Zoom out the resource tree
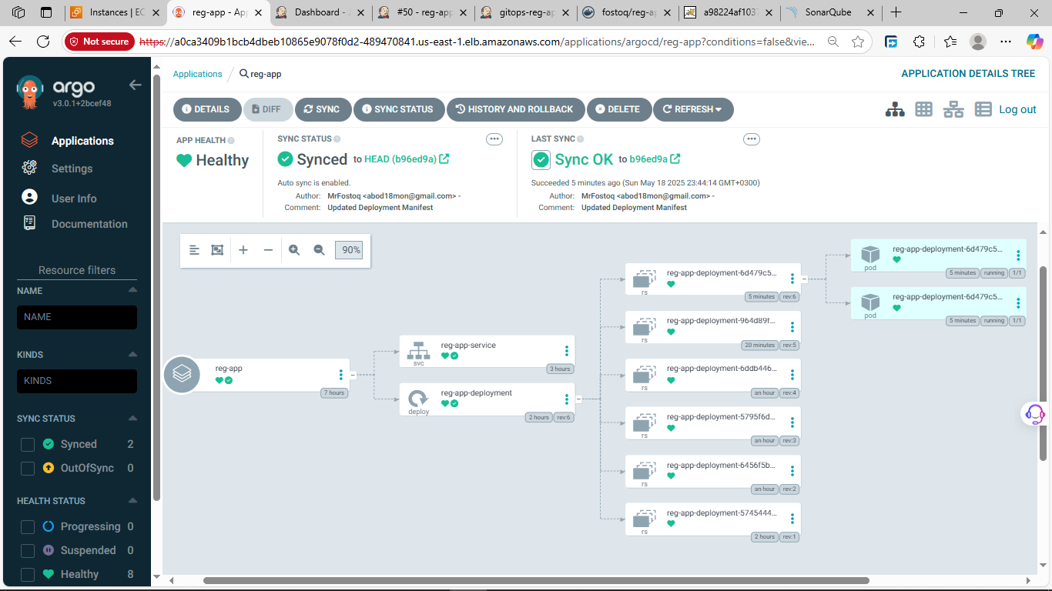This screenshot has width=1052, height=591. tap(319, 250)
